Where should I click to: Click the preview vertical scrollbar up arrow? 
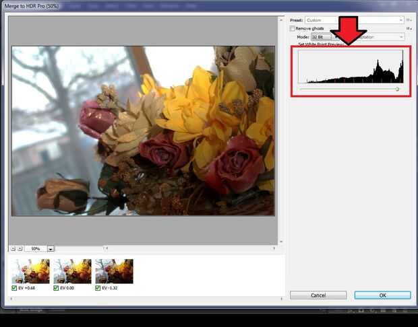[281, 20]
